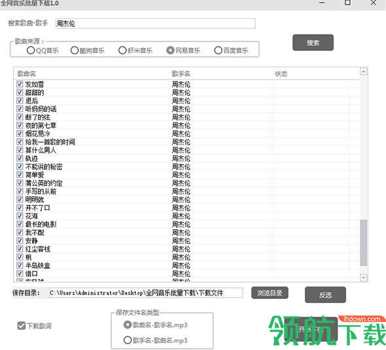Image resolution: width=386 pixels, height=350 pixels.
Task: Uncheck the song 发如雪
Action: point(20,84)
